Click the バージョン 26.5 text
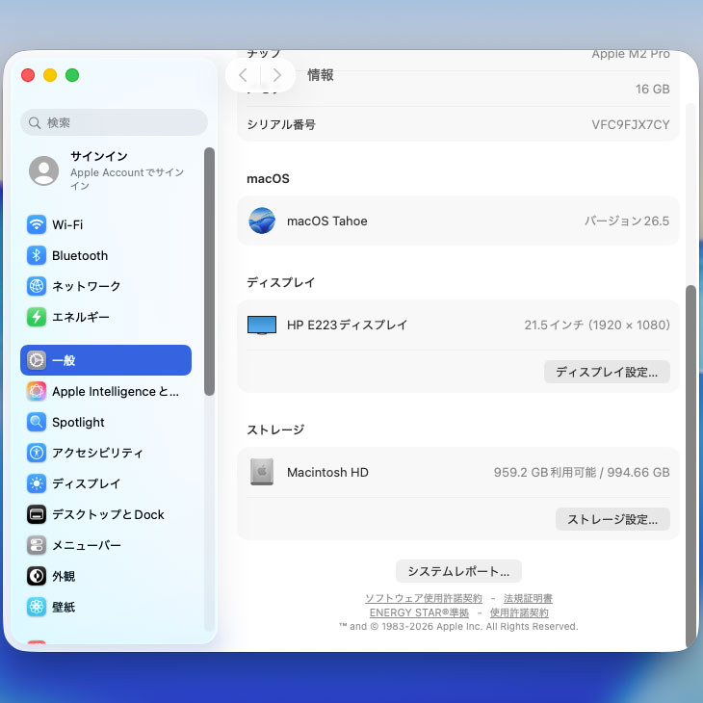Screen dimensions: 703x703 pos(627,221)
